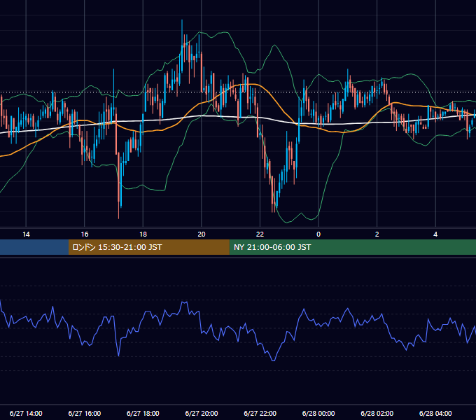Click the blue session bar before London

pos(34,247)
